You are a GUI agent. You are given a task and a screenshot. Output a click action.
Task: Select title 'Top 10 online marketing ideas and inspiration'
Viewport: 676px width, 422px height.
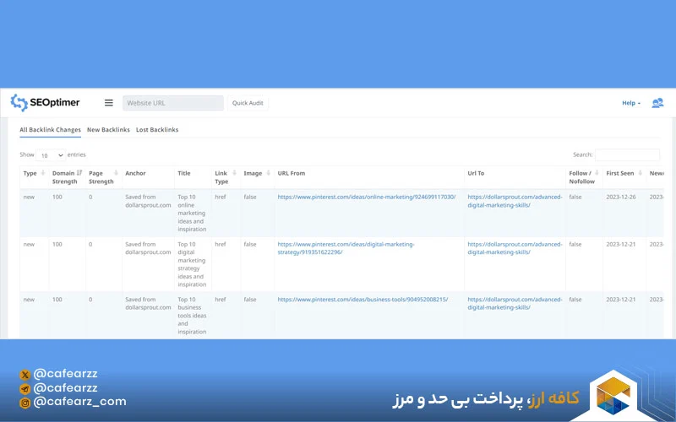click(x=193, y=214)
